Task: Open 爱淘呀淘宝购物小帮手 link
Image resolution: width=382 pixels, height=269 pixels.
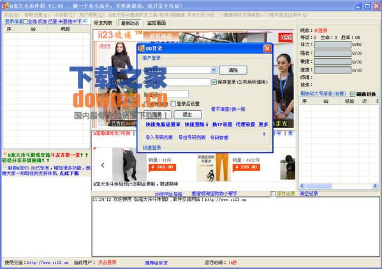Action: point(214,194)
